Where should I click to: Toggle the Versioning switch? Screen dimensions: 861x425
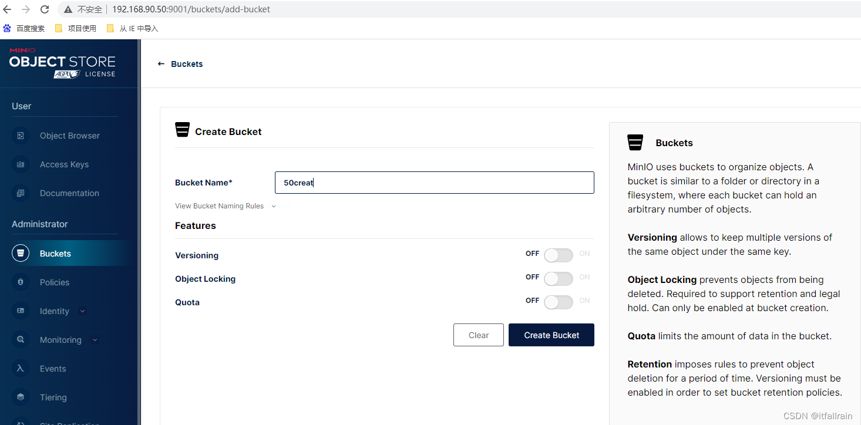click(x=558, y=255)
